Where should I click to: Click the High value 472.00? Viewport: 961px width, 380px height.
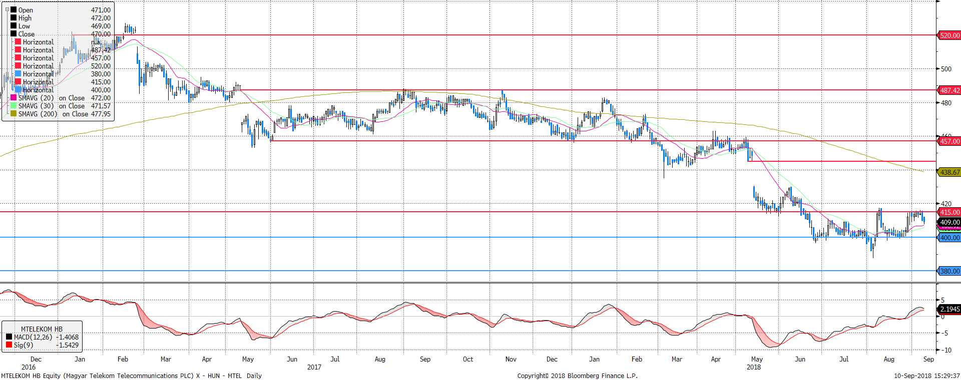coord(101,18)
